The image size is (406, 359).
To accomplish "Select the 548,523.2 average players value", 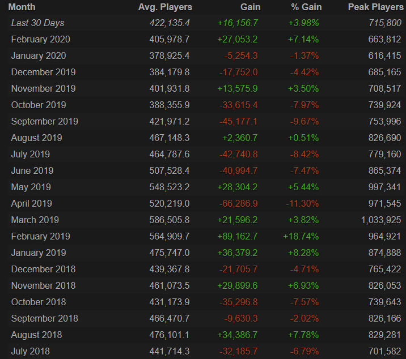I will tap(168, 187).
